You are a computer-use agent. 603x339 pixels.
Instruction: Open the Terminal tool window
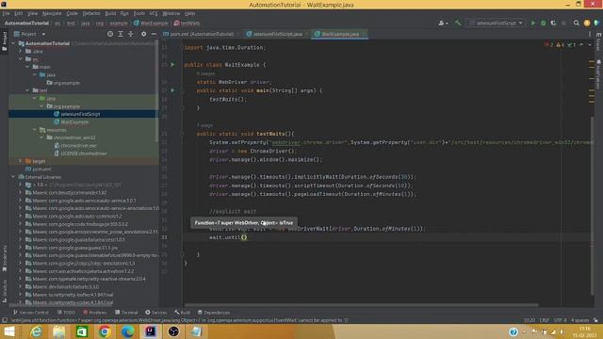pyautogui.click(x=126, y=312)
